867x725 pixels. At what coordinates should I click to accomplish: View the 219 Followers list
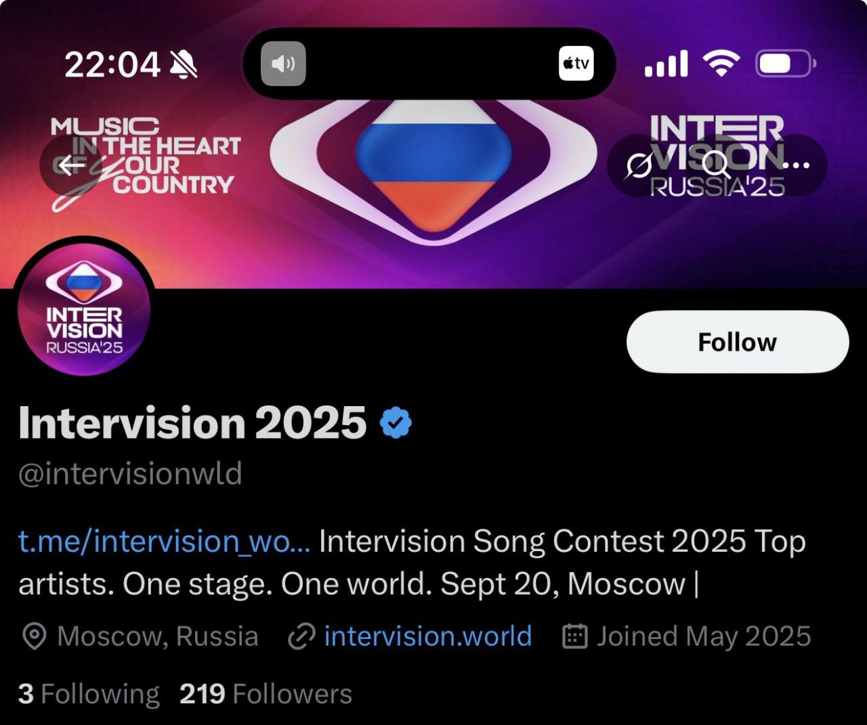[x=266, y=694]
